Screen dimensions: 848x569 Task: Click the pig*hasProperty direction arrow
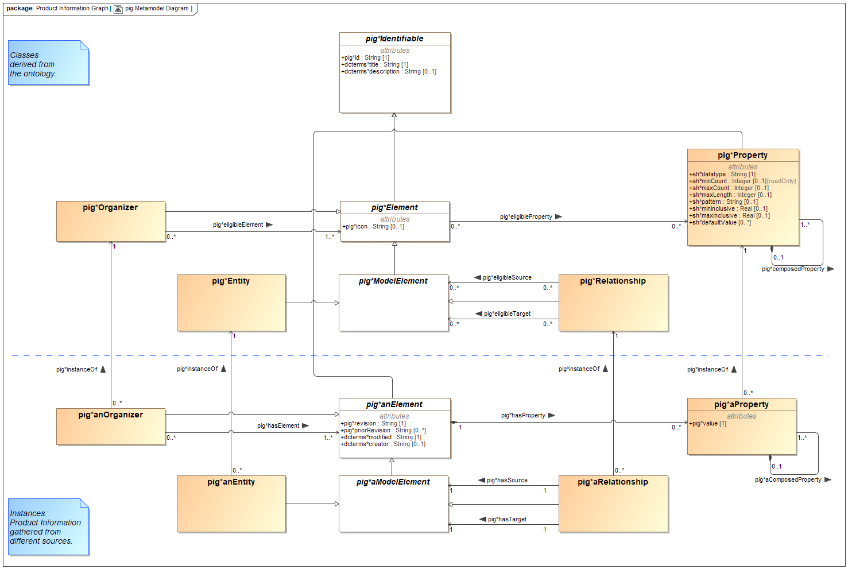click(x=552, y=415)
